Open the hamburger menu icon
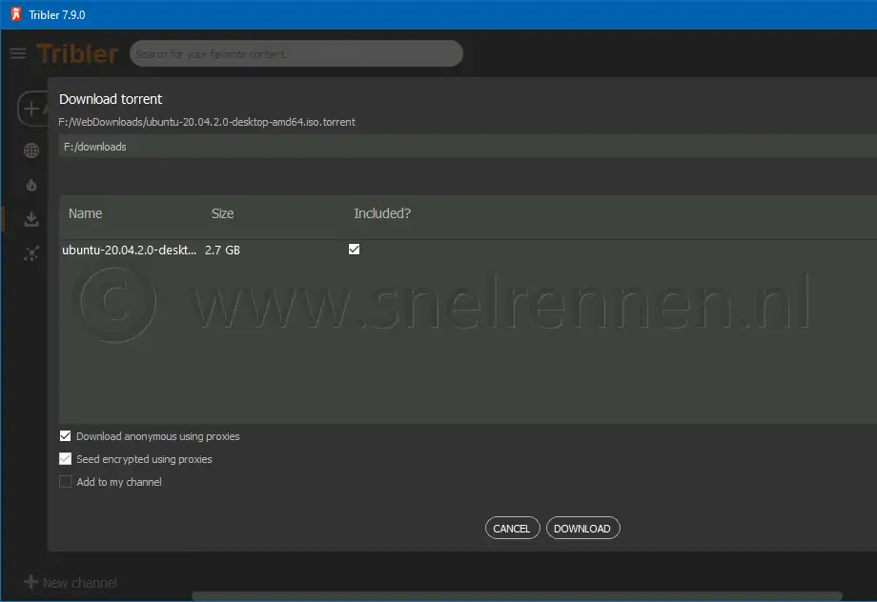This screenshot has height=602, width=877. [x=18, y=53]
